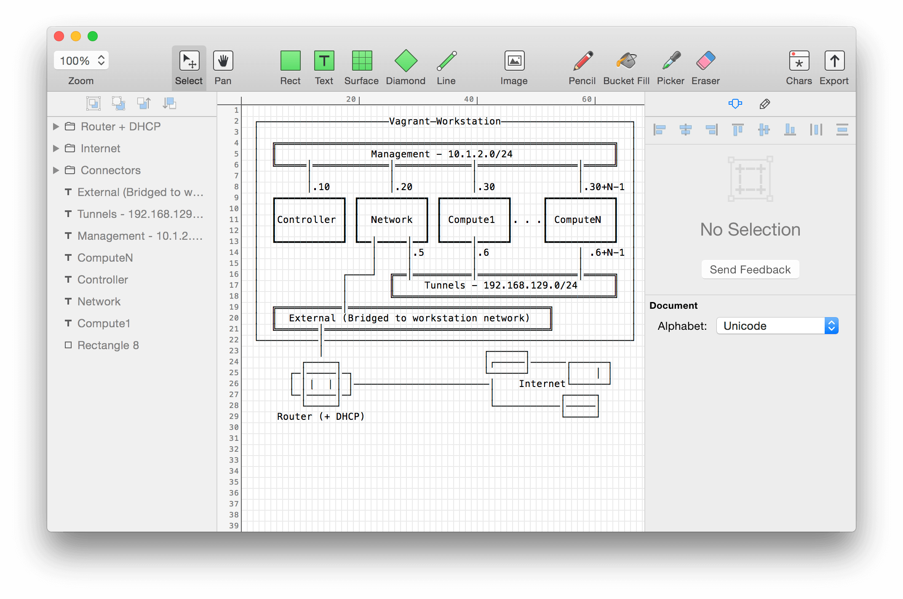The image size is (903, 599).
Task: Click the Send Feedback button
Action: tap(750, 270)
